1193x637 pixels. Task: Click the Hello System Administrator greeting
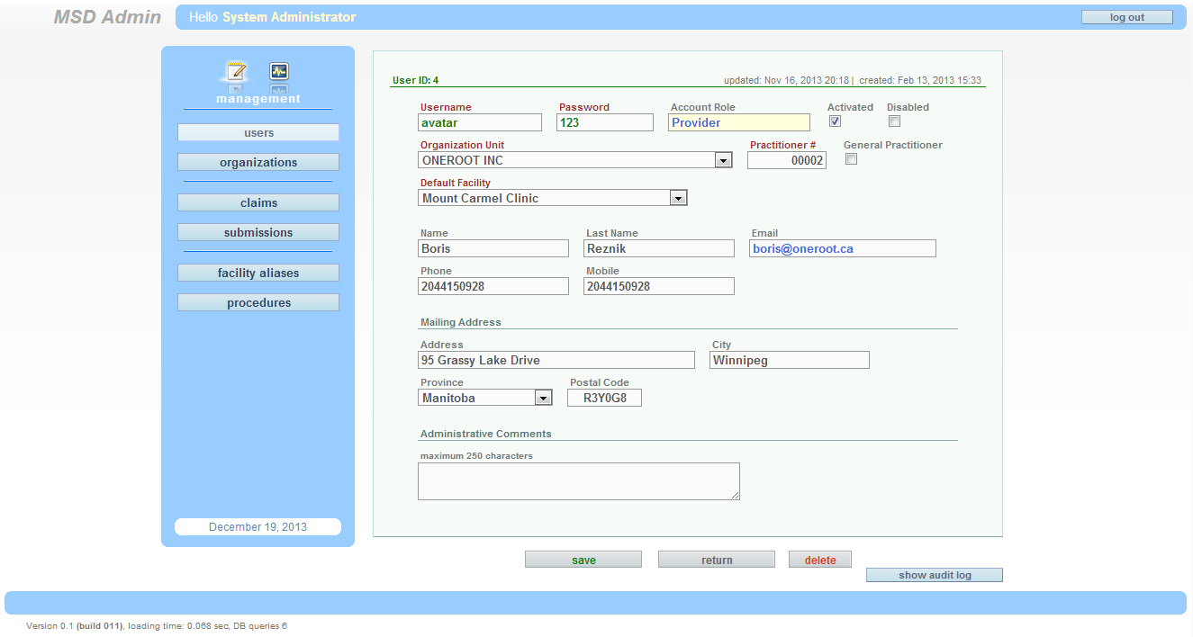pyautogui.click(x=272, y=17)
